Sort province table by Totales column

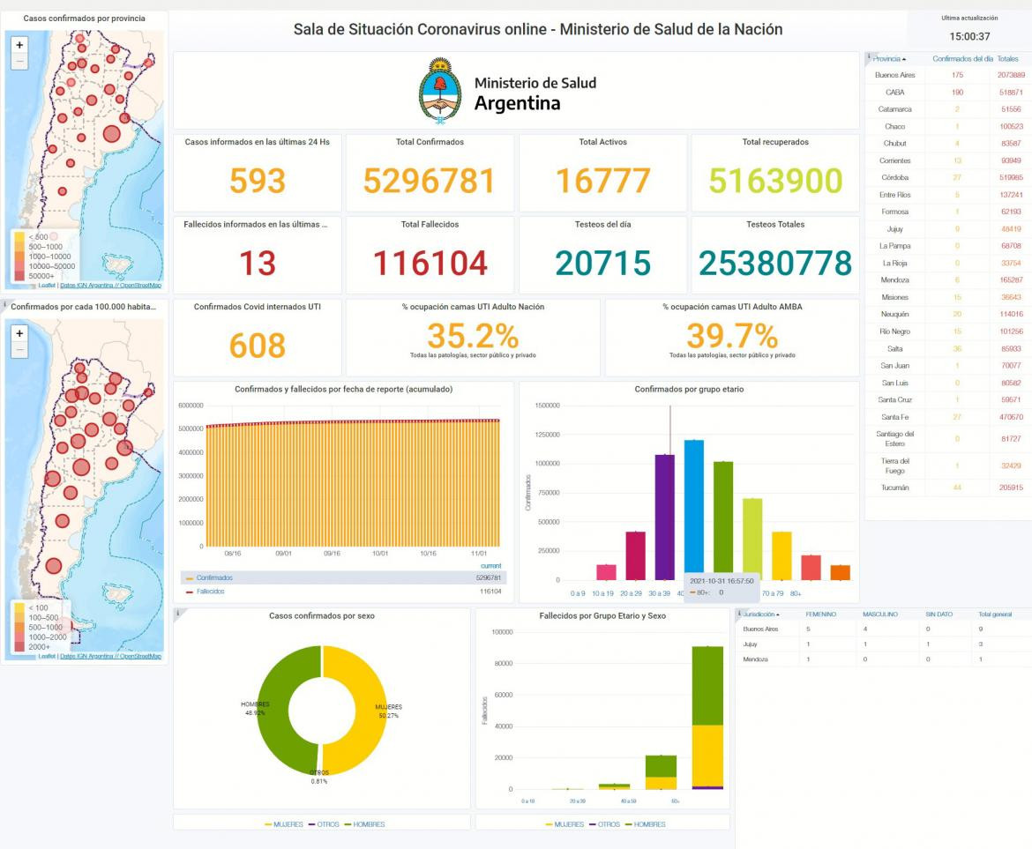point(1007,59)
